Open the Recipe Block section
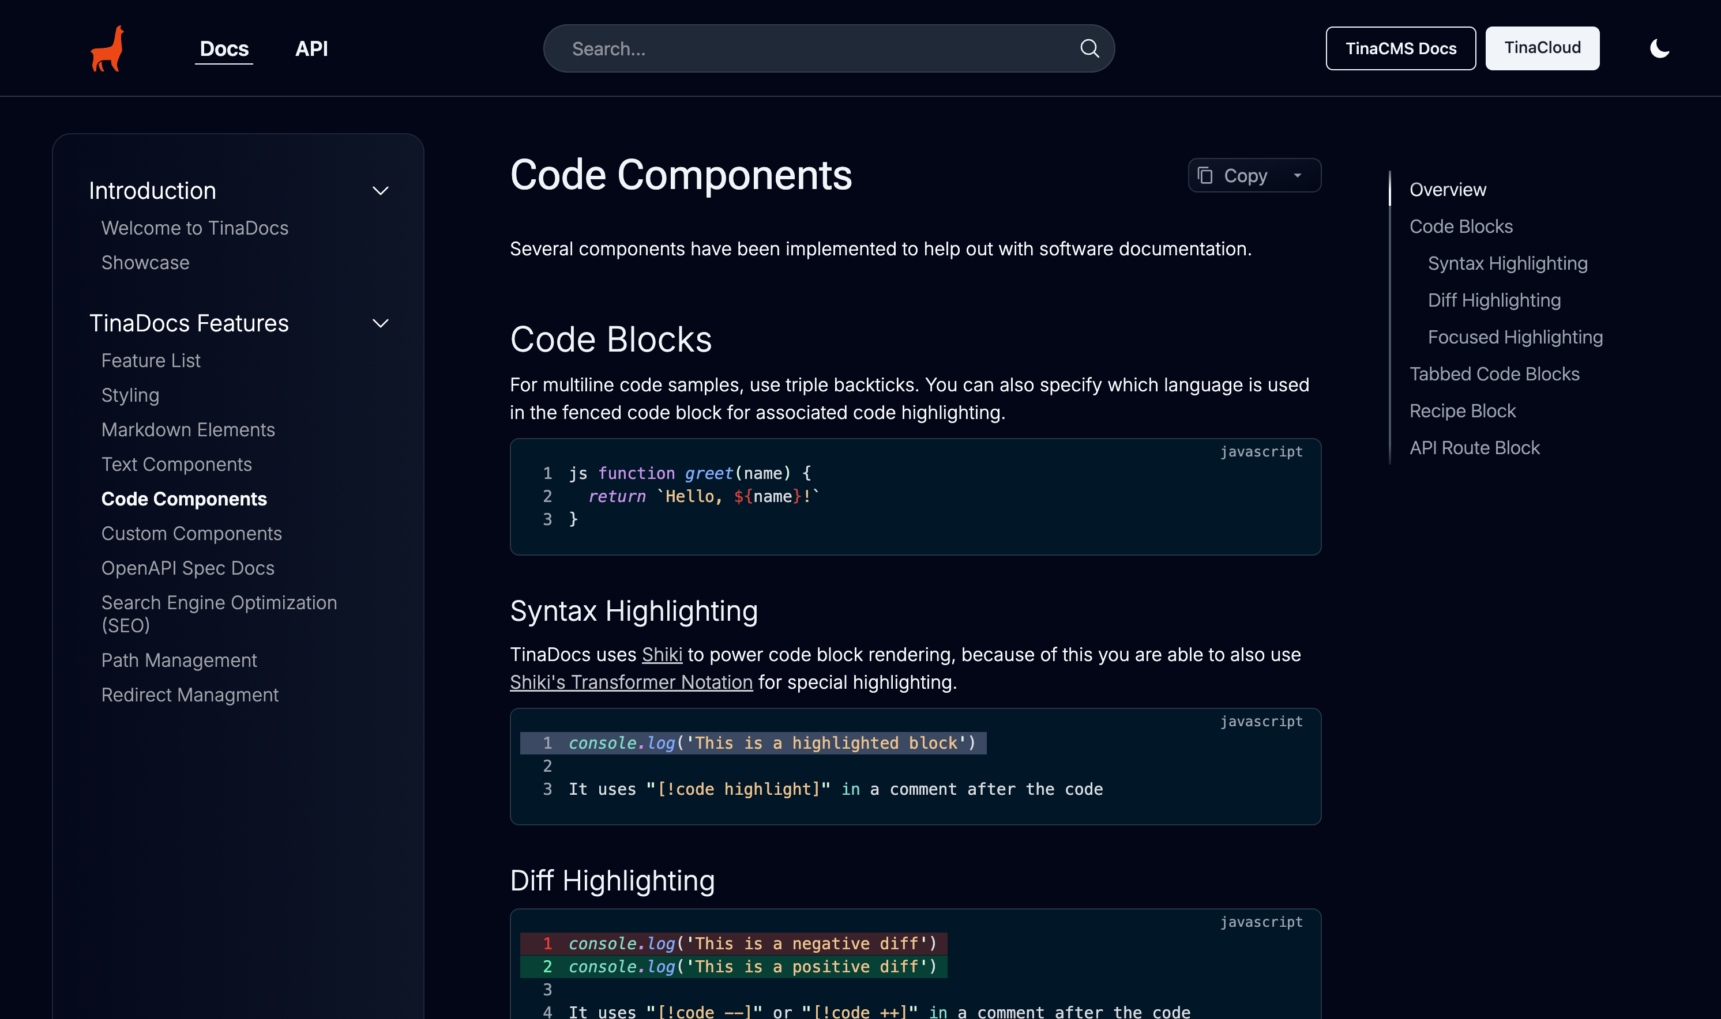 (x=1463, y=410)
